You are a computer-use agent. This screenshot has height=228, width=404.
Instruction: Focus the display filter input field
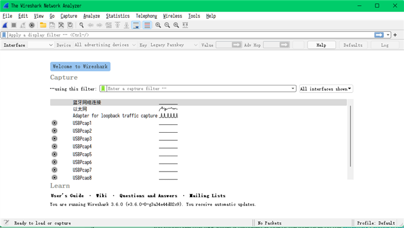click(191, 35)
